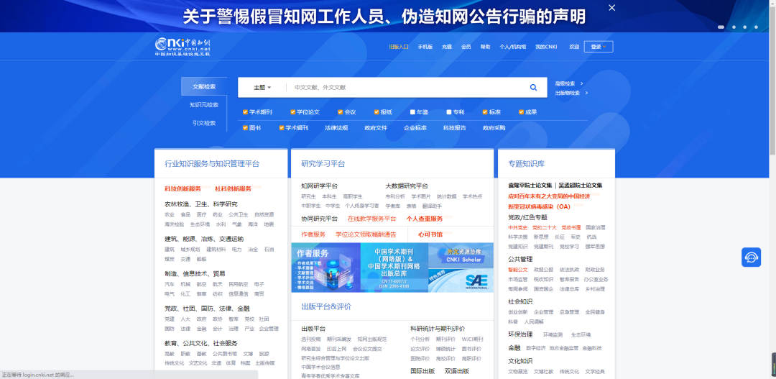Open 袁隆平院士论文集 link
Viewport: 776px width, 379px height.
pyautogui.click(x=530, y=186)
